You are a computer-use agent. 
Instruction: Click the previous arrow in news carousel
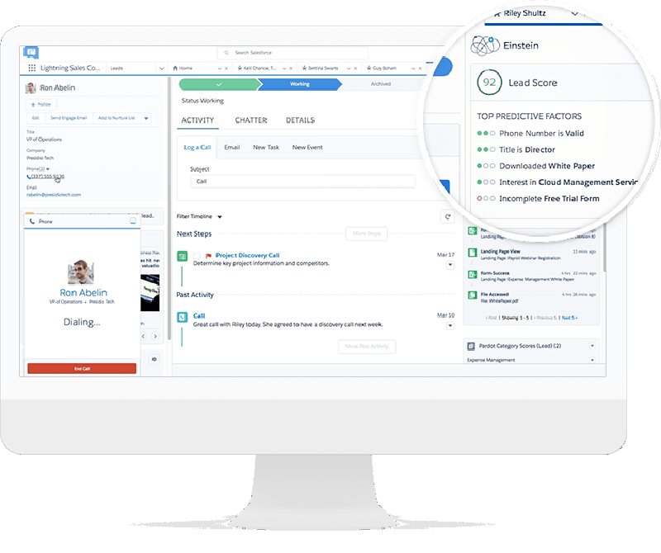143,336
